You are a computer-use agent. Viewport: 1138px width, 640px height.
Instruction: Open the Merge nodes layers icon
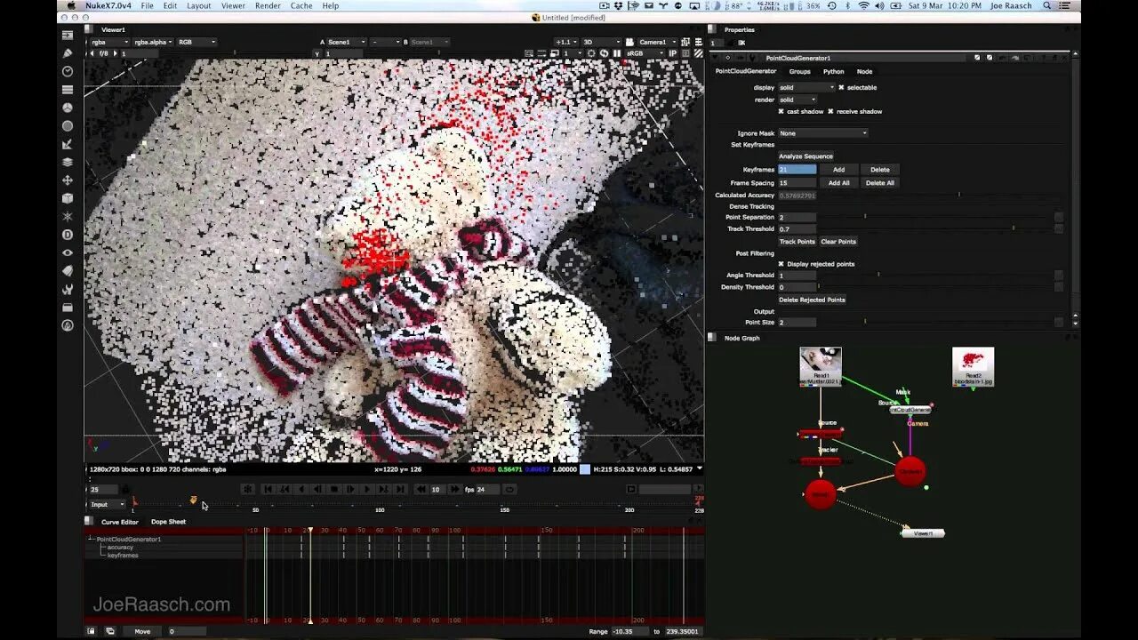coord(68,162)
